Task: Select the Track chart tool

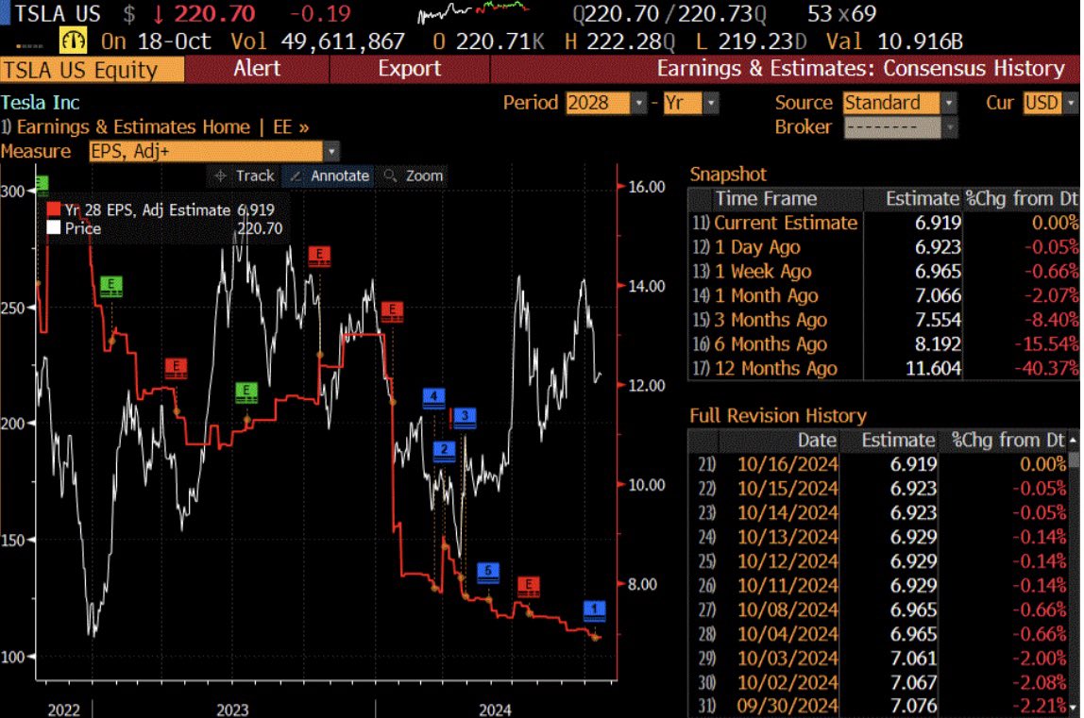Action: [x=245, y=176]
